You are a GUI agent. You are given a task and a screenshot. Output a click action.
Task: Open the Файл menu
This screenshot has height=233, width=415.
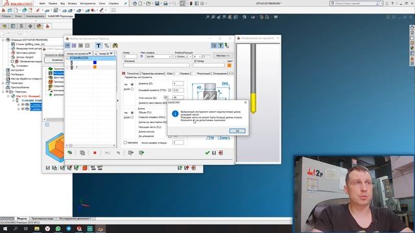click(x=42, y=3)
